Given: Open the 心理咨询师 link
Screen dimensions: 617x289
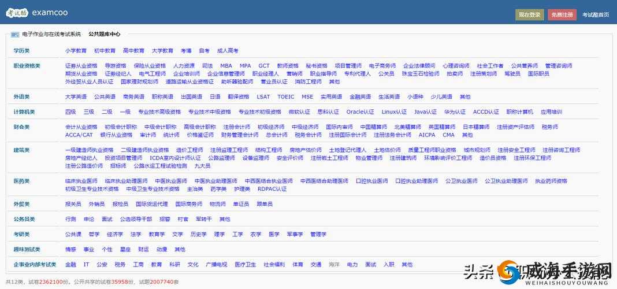Looking at the screenshot, I should [456, 66].
